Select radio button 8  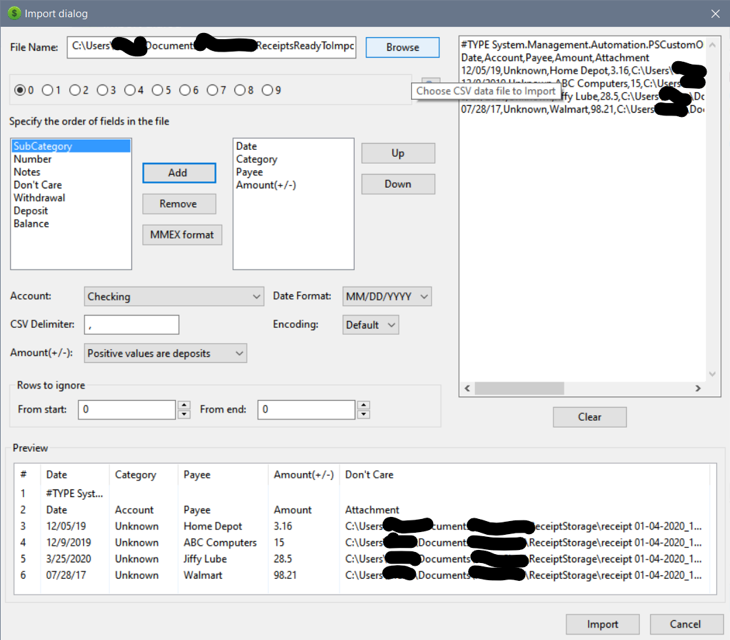240,90
